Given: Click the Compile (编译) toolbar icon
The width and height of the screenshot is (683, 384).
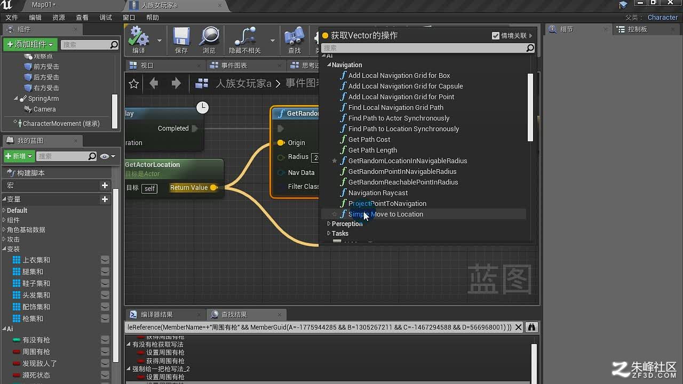Looking at the screenshot, I should (139, 37).
